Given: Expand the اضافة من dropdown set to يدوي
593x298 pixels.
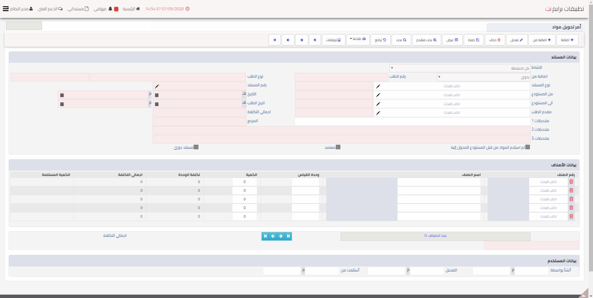Looking at the screenshot, I should [x=484, y=77].
